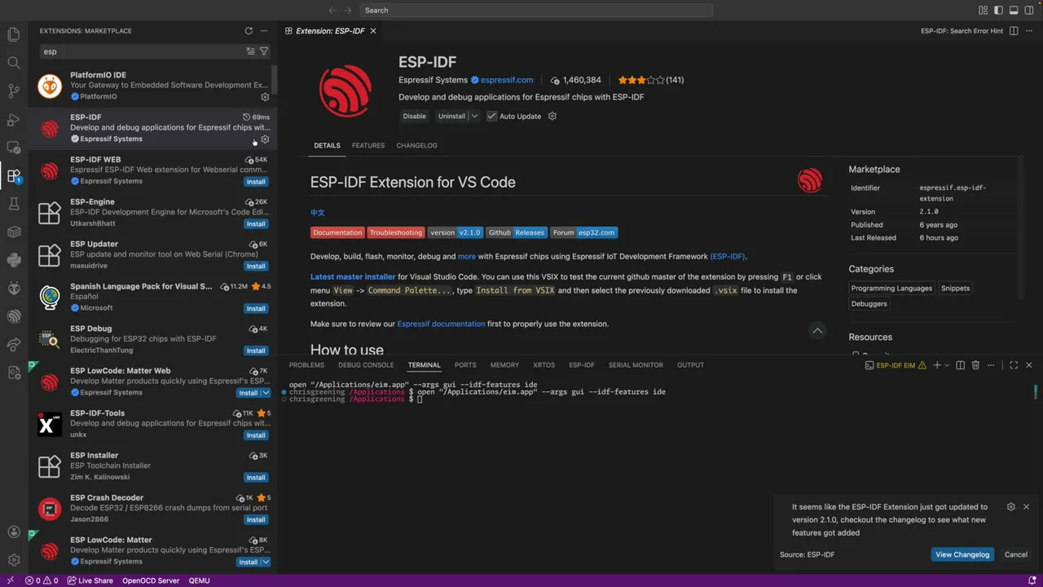Screen dimensions: 1043x587
Task: Expand ESP LowCode: Matter install dropdown arrow
Action: [x=266, y=562]
